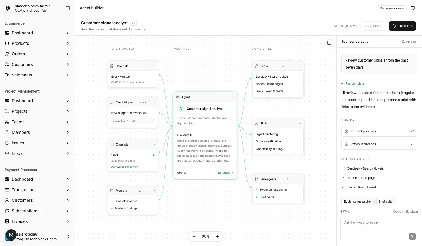The height and width of the screenshot is (246, 422).
Task: Toggle the Test conversation side panel
Action: pyautogui.click(x=329, y=43)
